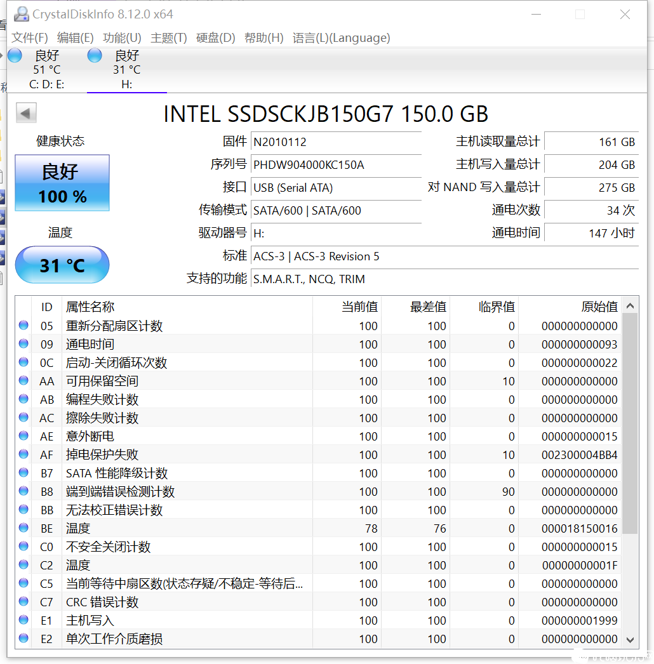Viewport: 654px width, 664px height.
Task: Click the CrystalDiskInfo app icon in title bar
Action: pyautogui.click(x=21, y=14)
